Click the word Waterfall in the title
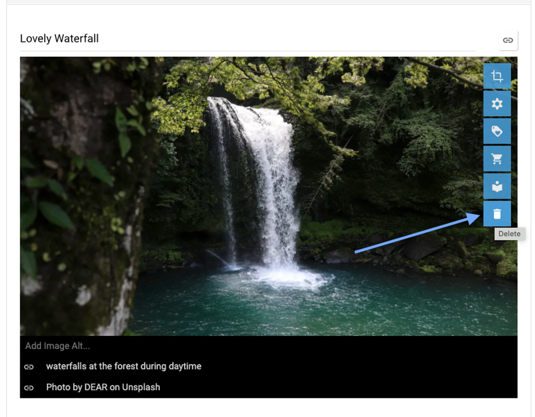 [76, 39]
